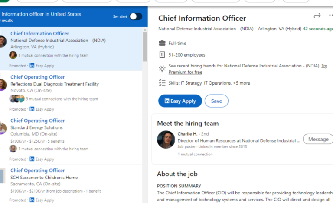Click LinkedIn icon in NDIA Easy Apply row
This screenshot has width=333, height=203.
tap(32, 65)
